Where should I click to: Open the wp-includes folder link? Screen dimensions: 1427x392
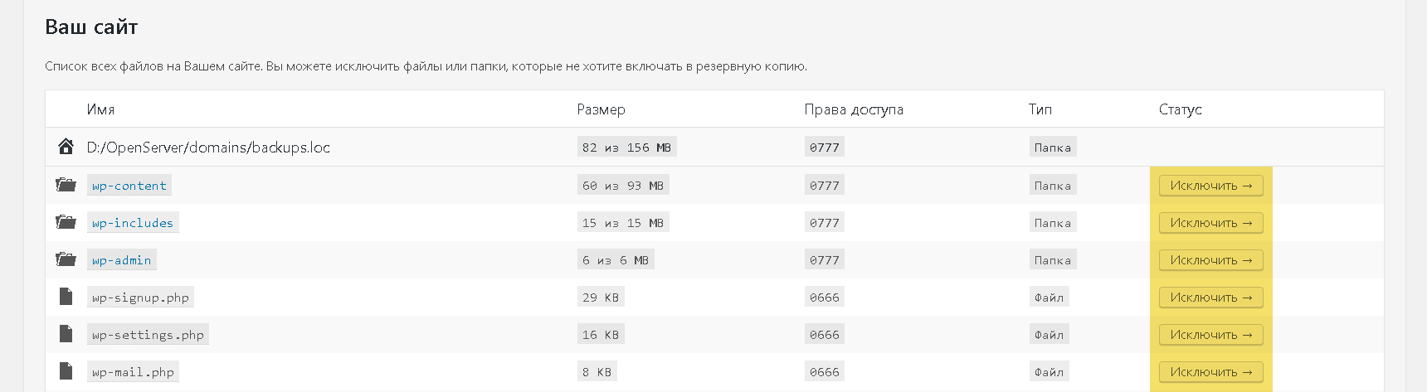tap(133, 223)
